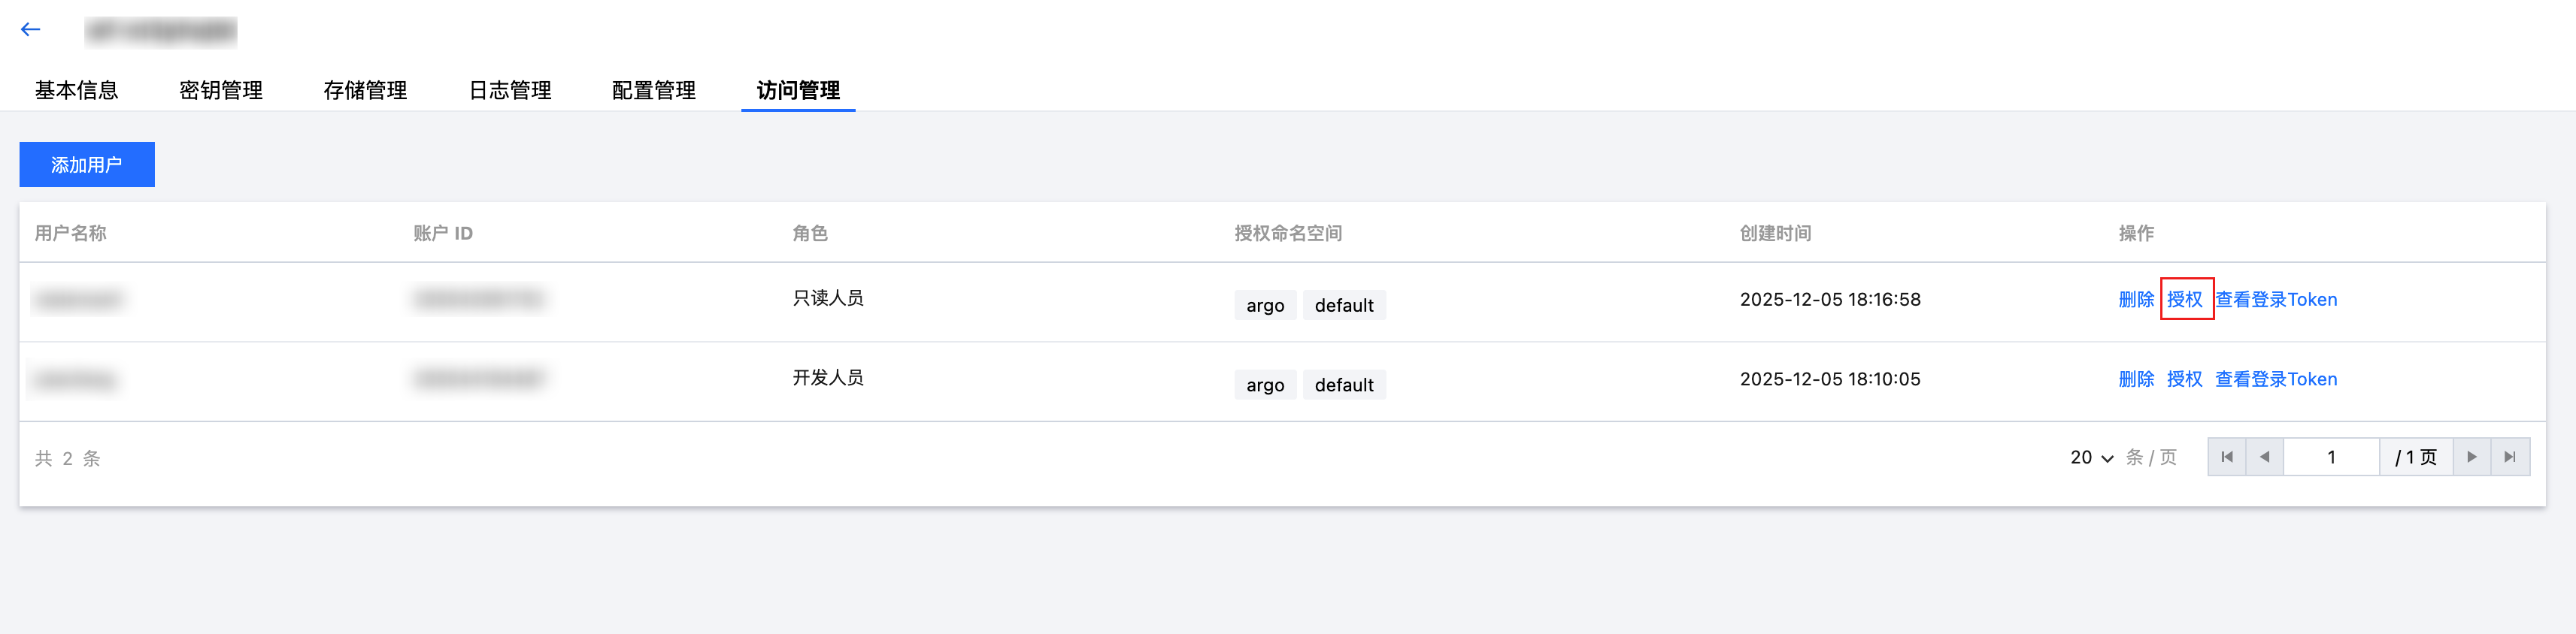Click 授权 for the 只读人员 user
2576x634 pixels.
pyautogui.click(x=2185, y=300)
